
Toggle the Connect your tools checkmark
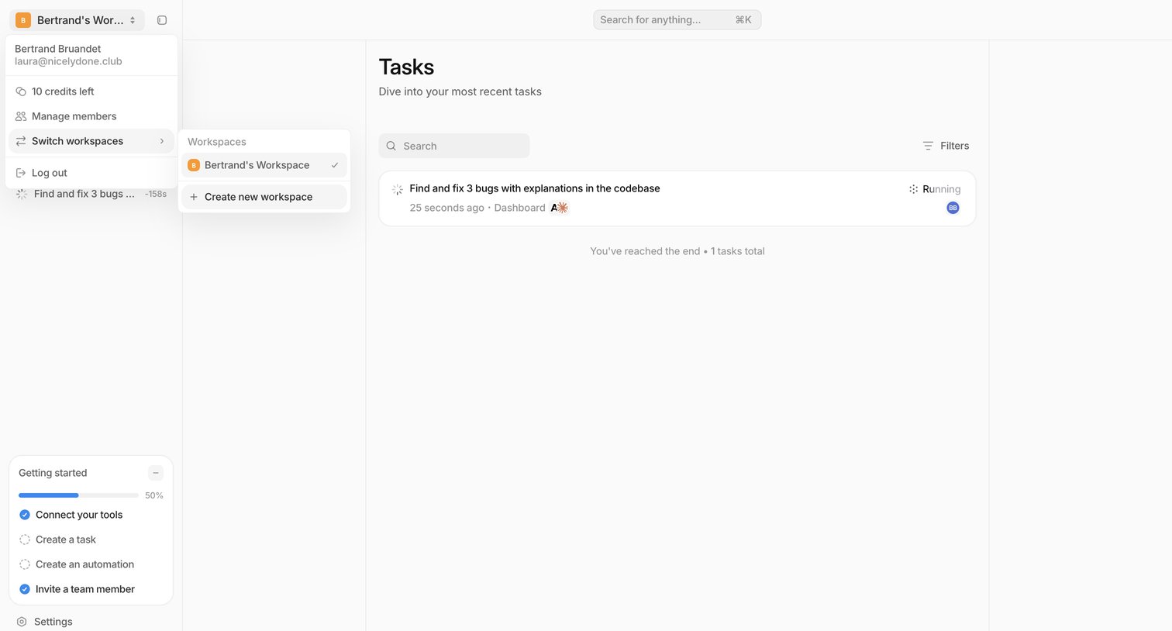[x=25, y=515]
